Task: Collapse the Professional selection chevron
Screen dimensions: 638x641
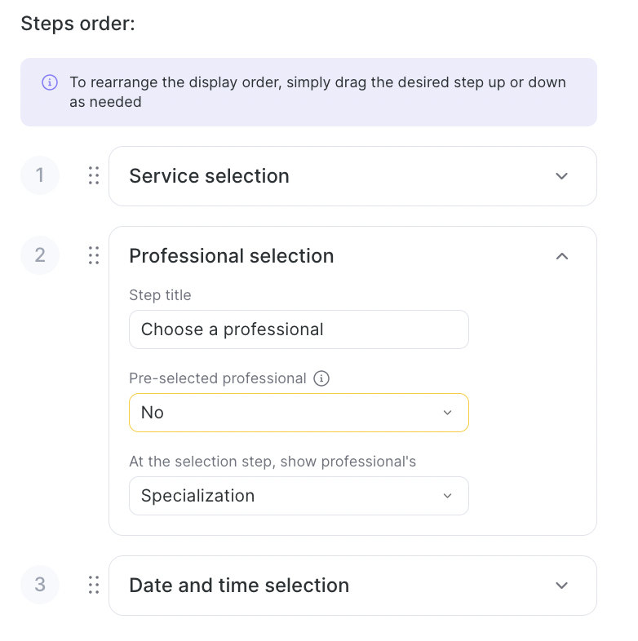Action: coord(561,256)
